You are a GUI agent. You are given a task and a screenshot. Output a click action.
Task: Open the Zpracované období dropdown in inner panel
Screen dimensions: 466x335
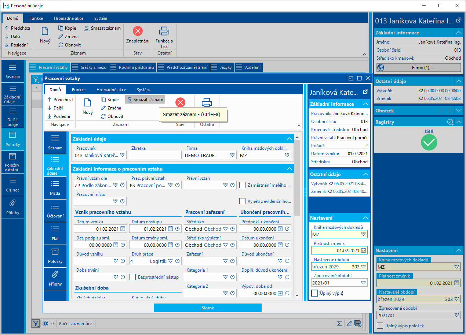click(363, 283)
